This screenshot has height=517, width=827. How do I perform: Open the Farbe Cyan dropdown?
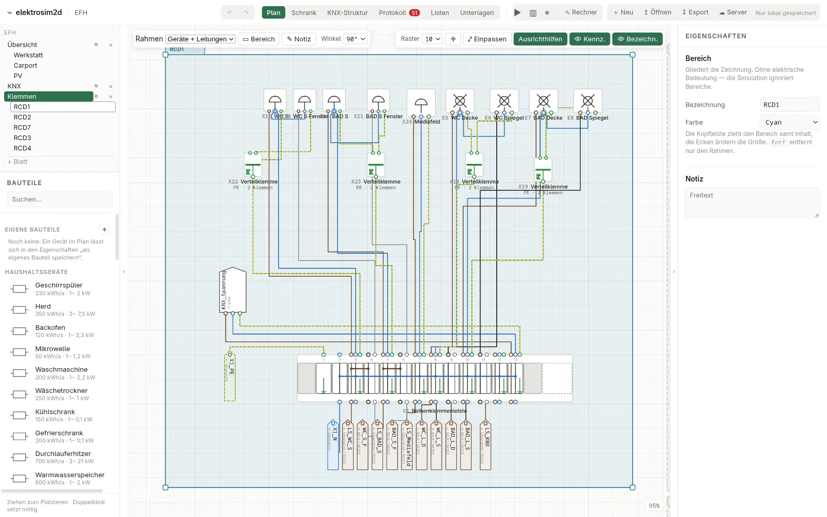pyautogui.click(x=790, y=123)
